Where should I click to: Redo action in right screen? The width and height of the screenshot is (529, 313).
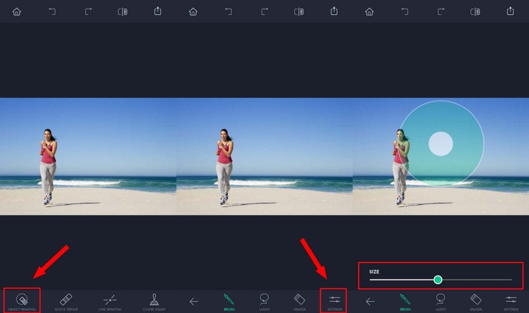441,12
